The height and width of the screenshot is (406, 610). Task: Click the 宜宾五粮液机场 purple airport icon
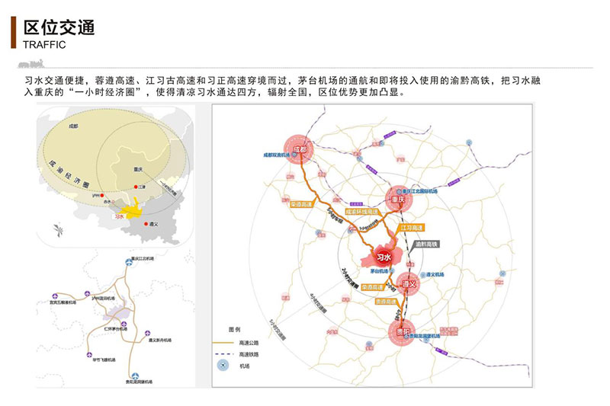53,295
